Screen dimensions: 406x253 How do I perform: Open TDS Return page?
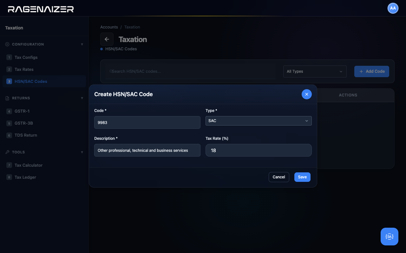[44, 135]
